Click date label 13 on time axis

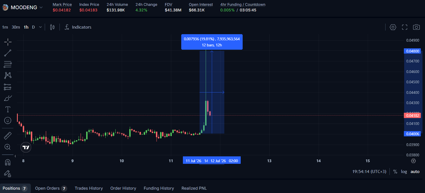[269, 161]
